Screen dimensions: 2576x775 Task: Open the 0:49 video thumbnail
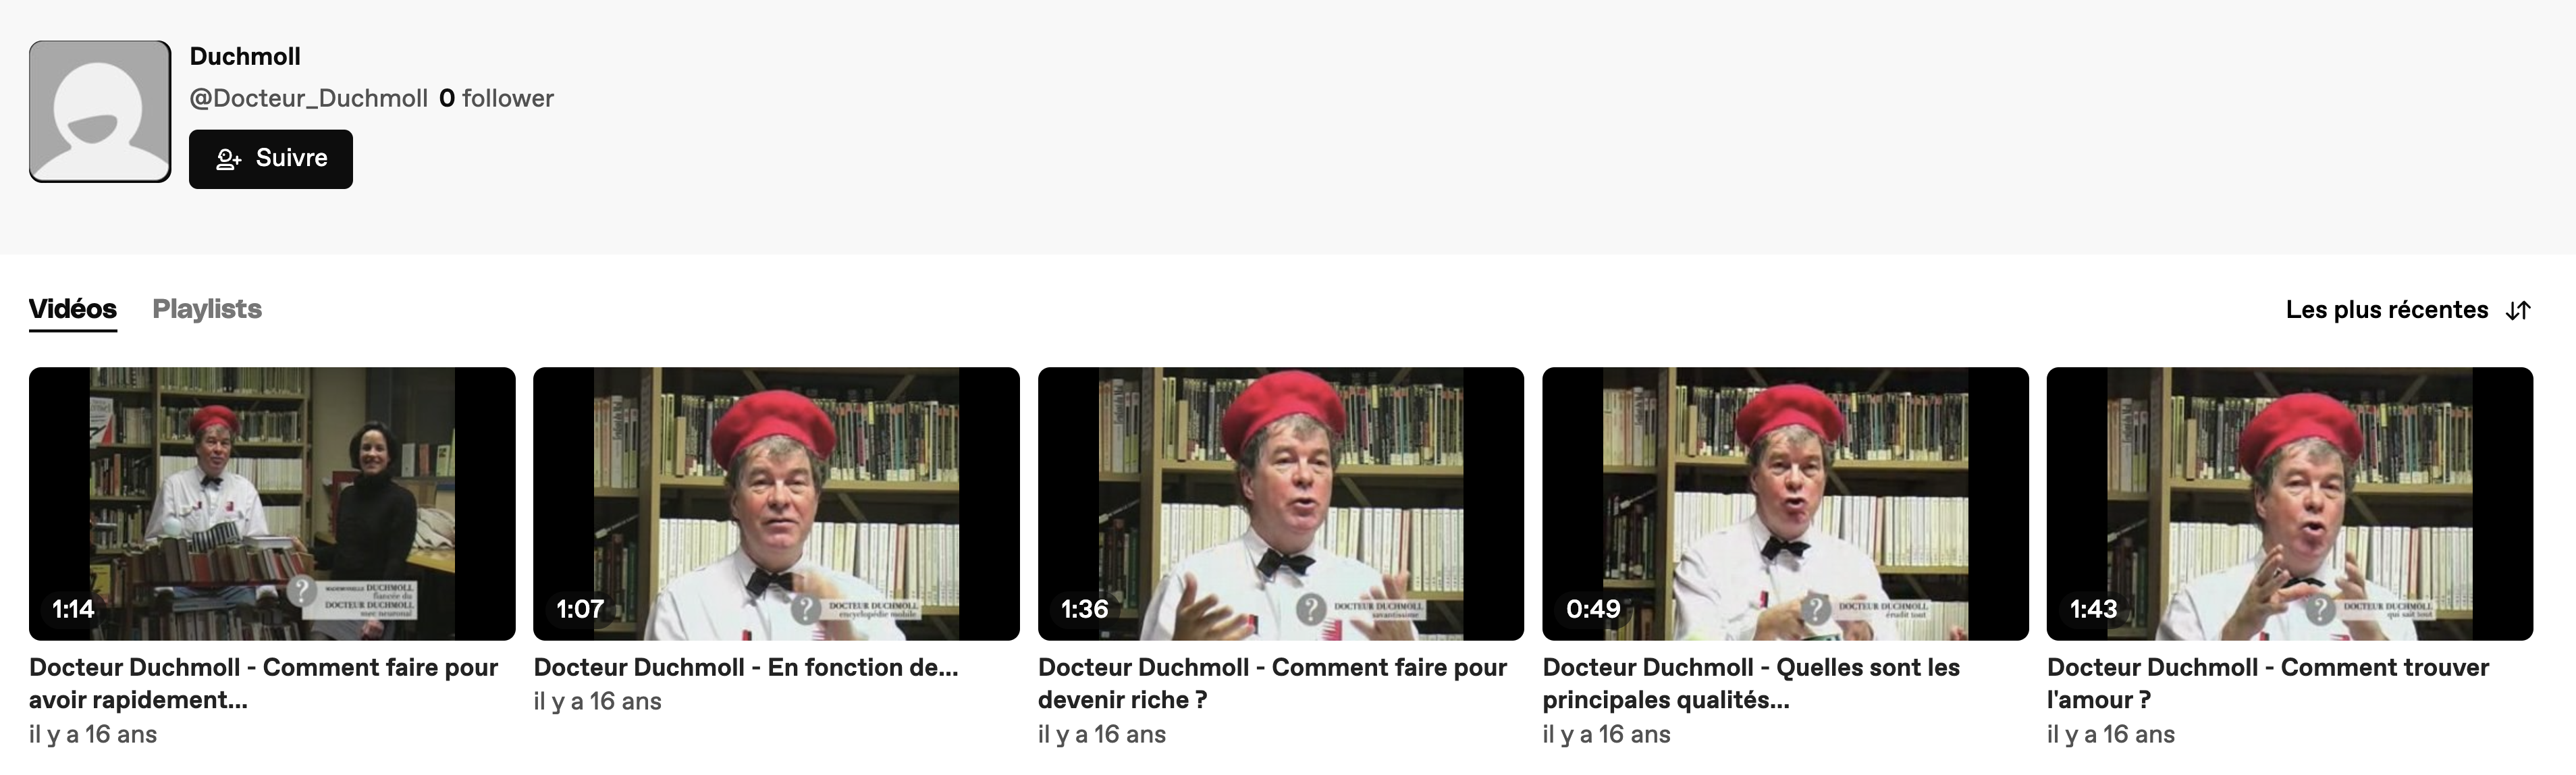1785,504
